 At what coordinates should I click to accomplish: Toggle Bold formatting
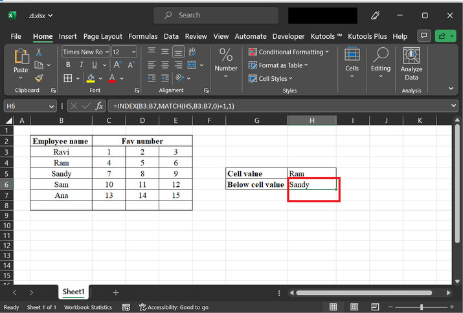click(67, 65)
